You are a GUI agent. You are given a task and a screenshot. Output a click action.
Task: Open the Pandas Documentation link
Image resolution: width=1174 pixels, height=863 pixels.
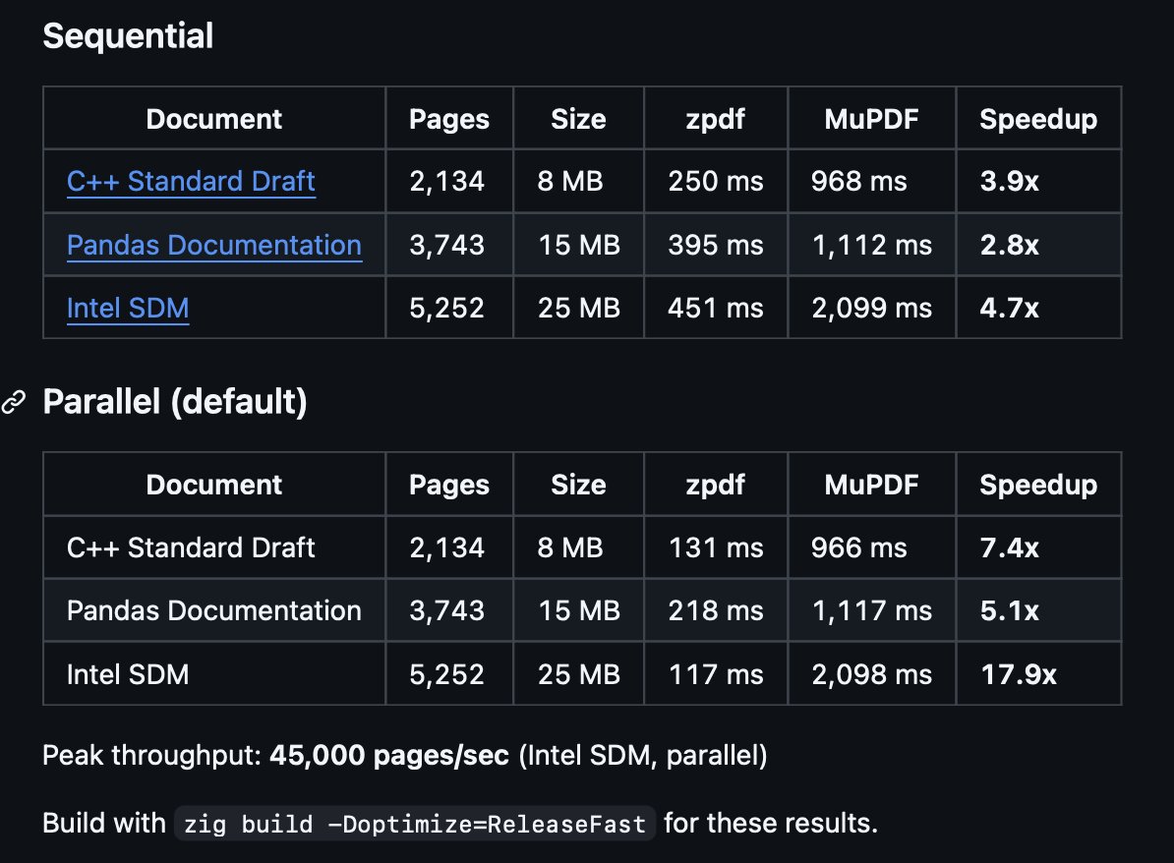coord(213,245)
